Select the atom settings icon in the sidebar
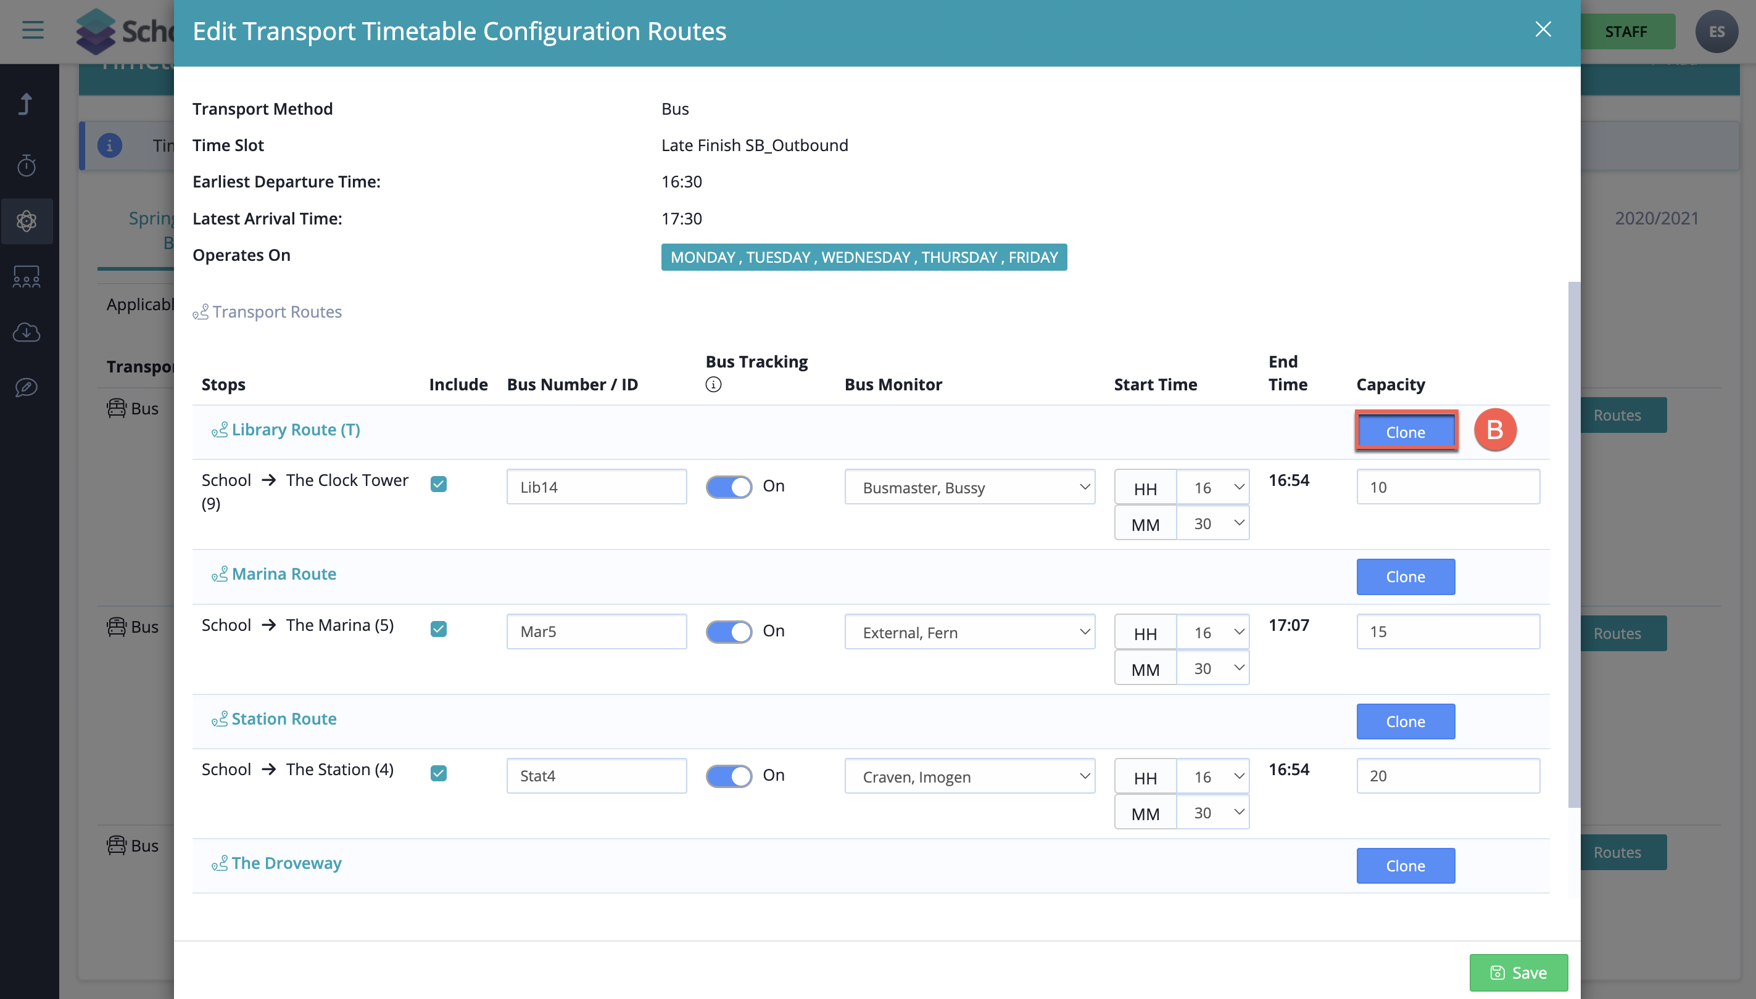The width and height of the screenshot is (1756, 999). 26,221
